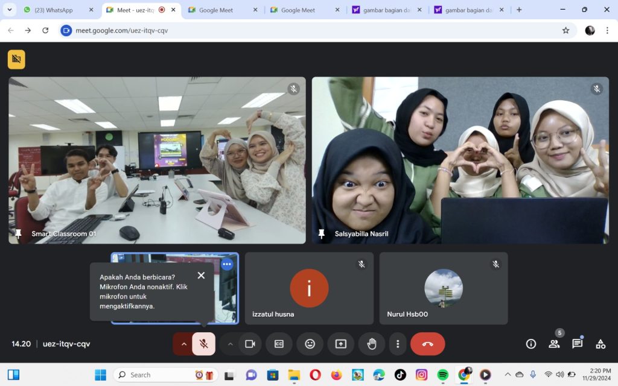
Task: Turn on closed captions
Action: (279, 344)
